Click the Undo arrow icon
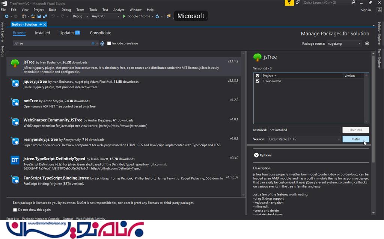Screen dimensions: 384x239 (53, 16)
